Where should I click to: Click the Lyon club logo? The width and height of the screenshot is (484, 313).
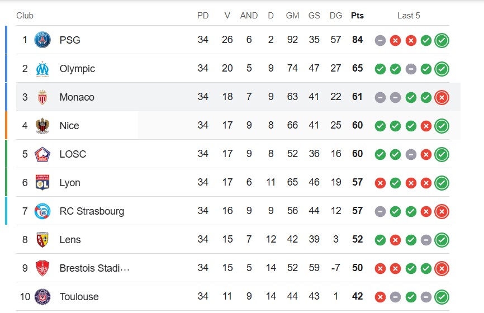point(42,182)
